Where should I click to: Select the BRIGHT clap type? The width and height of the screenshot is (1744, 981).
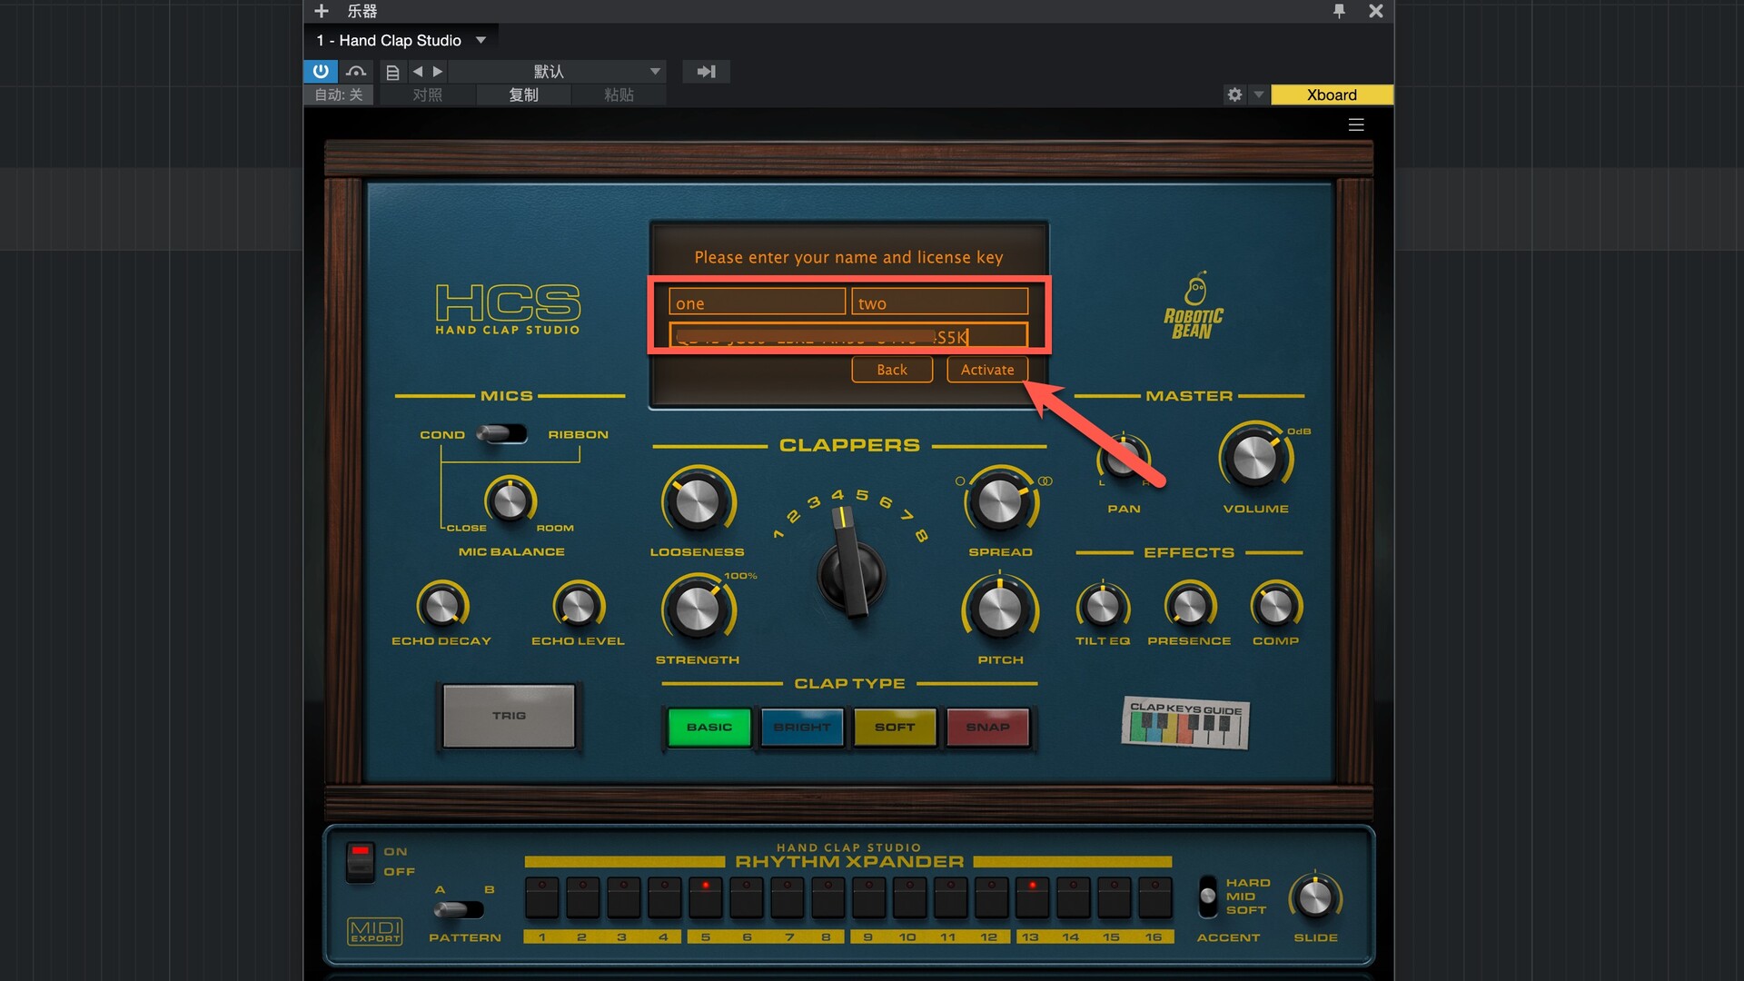tap(802, 727)
